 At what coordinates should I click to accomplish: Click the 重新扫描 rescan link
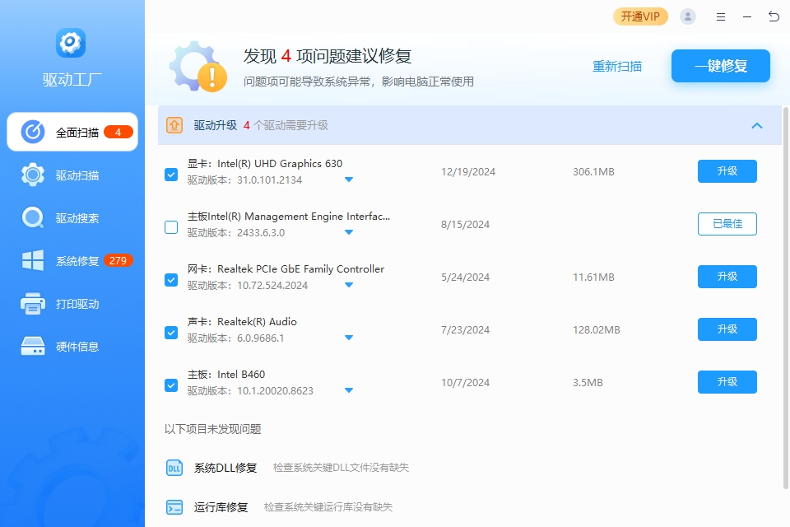[x=617, y=67]
